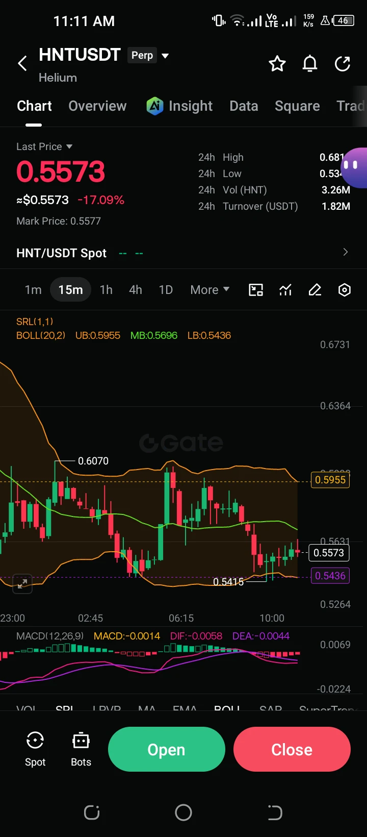Switch to the Overview tab
The width and height of the screenshot is (367, 837).
click(x=97, y=106)
